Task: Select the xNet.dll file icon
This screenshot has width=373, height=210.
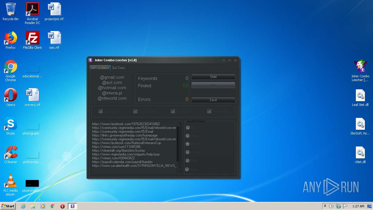Action: 360,155
